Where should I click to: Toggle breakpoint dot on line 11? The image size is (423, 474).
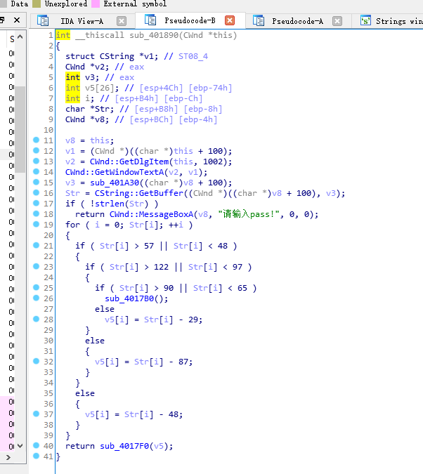tap(36, 140)
